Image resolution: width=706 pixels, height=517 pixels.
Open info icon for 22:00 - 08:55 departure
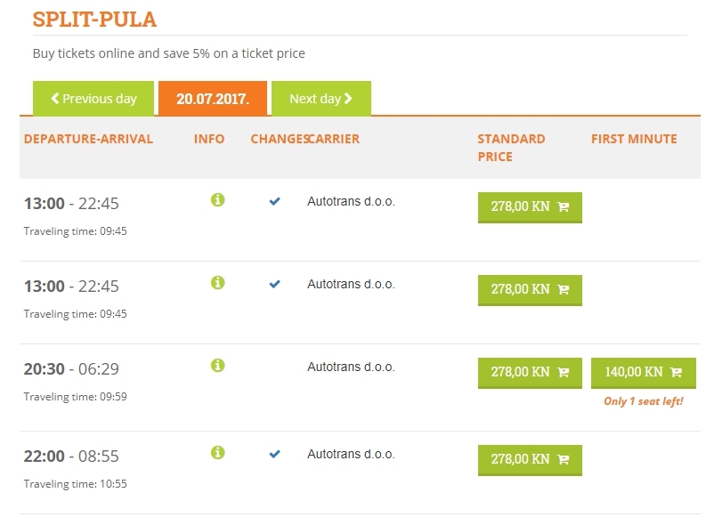tap(217, 453)
